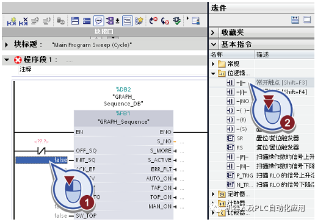Screen dimensions: 315x222
Task: Expand the 块标题 block title section
Action: pos(7,45)
